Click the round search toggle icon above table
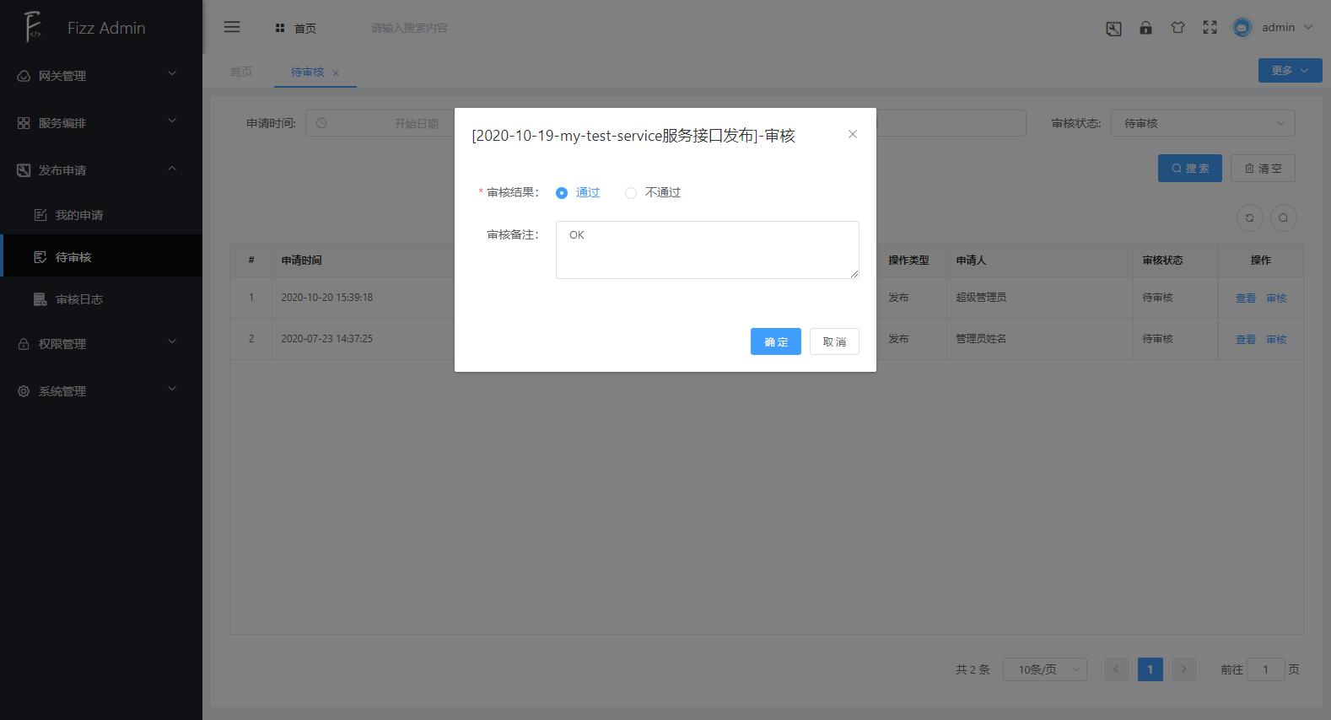1331x720 pixels. pyautogui.click(x=1283, y=218)
